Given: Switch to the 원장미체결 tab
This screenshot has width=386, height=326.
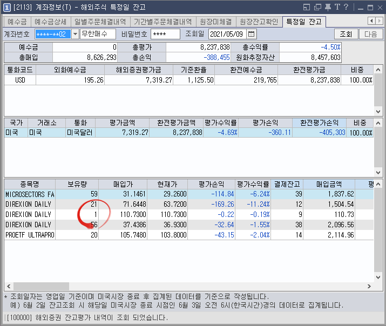Looking at the screenshot, I should pyautogui.click(x=215, y=22).
